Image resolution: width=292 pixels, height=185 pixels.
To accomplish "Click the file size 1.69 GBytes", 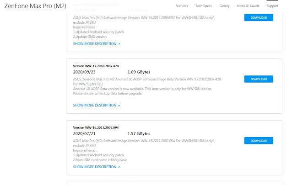I will (x=139, y=72).
